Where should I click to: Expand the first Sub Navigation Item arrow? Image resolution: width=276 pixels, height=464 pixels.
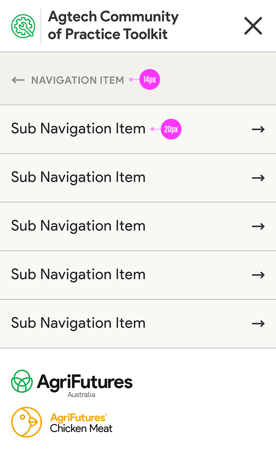[258, 129]
